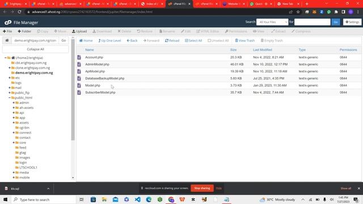363x204 pixels.
Task: Select the Model.php file
Action: 92,86
